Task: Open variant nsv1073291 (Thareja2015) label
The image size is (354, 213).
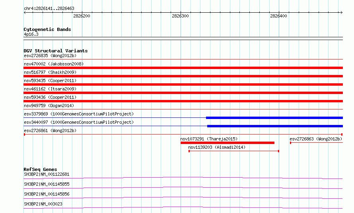Action: tap(209, 139)
